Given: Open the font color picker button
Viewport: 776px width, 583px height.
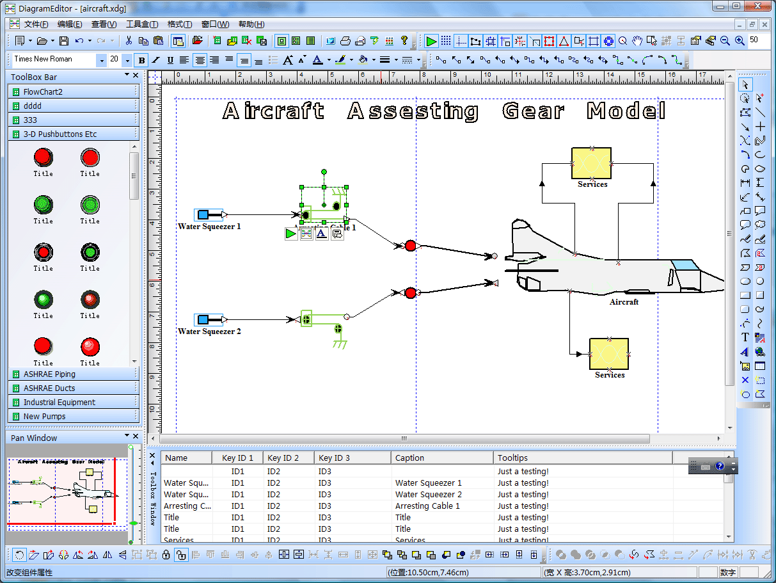Looking at the screenshot, I should 318,60.
